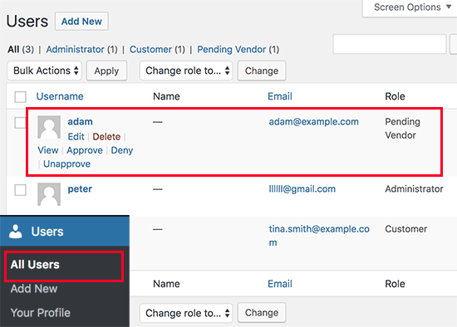Click adam's avatar image
This screenshot has width=457, height=327.
coord(49,127)
